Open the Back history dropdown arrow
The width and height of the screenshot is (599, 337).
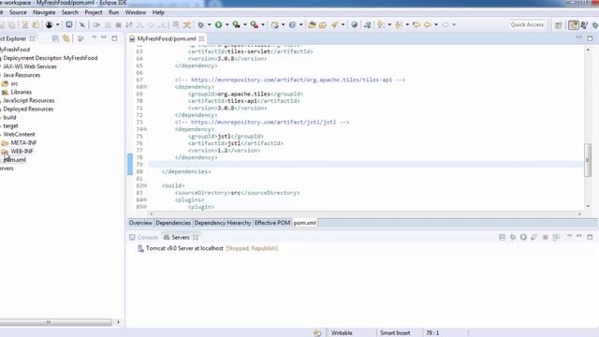436,25
